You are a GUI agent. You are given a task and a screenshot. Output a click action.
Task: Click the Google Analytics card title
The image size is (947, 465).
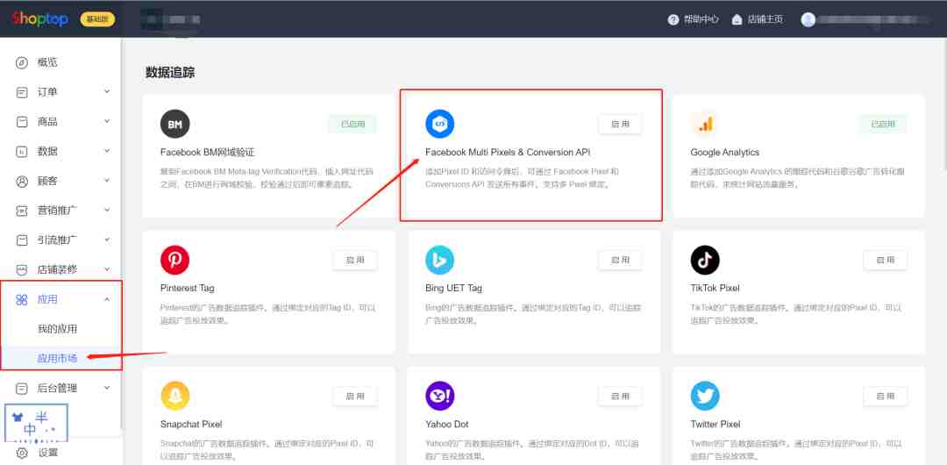[x=725, y=153]
